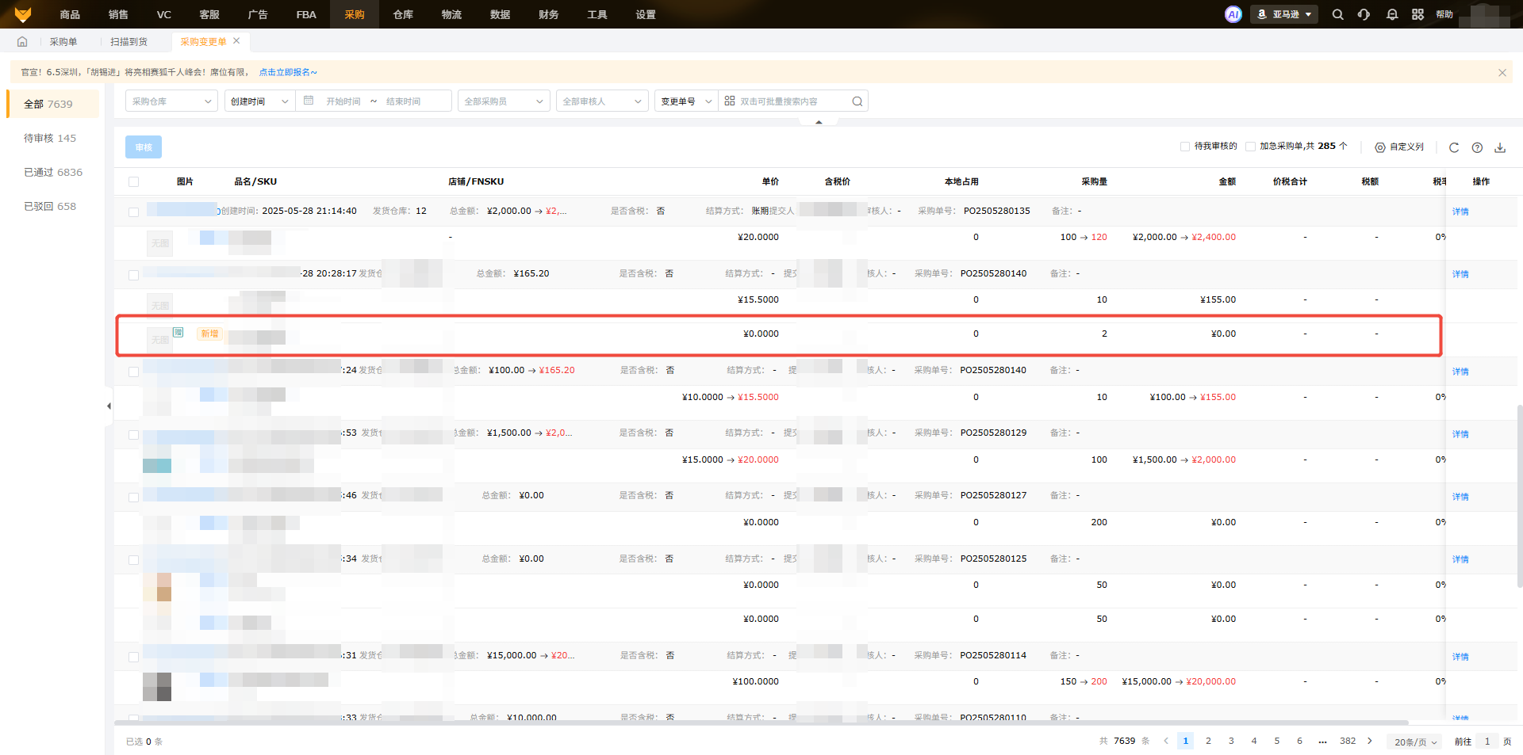The width and height of the screenshot is (1523, 755).
Task: Toggle the select-all checkbox in table header
Action: click(133, 182)
